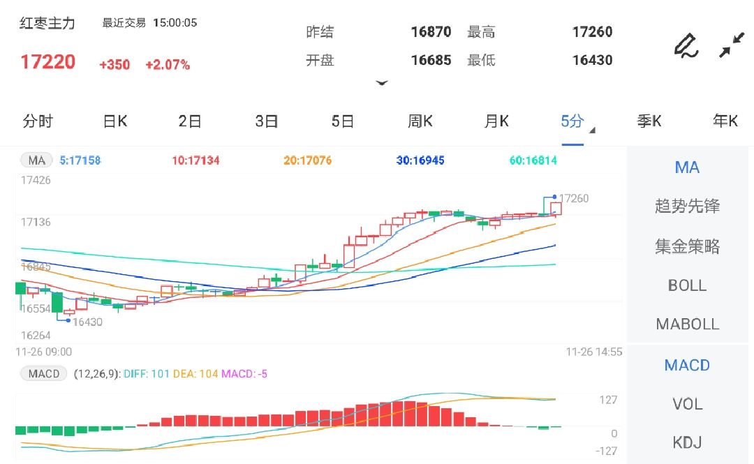Switch to the 月K tab

pyautogui.click(x=496, y=121)
